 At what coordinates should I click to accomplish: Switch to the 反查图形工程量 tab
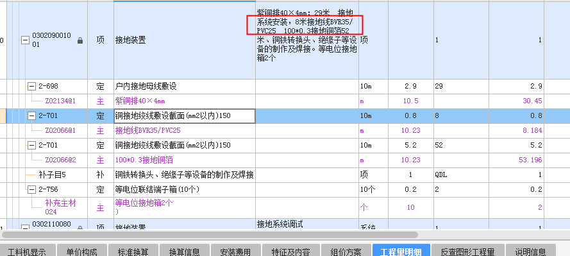pos(467,252)
